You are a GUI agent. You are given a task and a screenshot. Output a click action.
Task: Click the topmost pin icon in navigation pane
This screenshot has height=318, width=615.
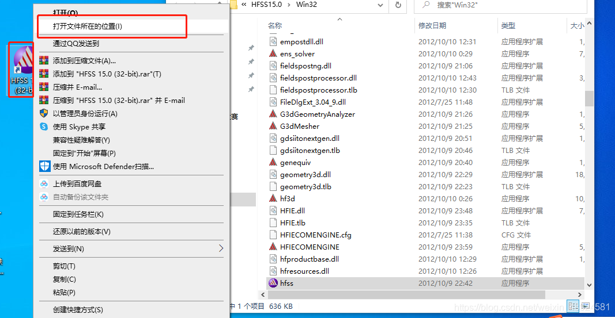point(251,48)
